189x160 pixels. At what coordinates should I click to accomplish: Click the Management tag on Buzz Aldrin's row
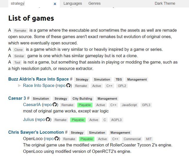(137, 80)
